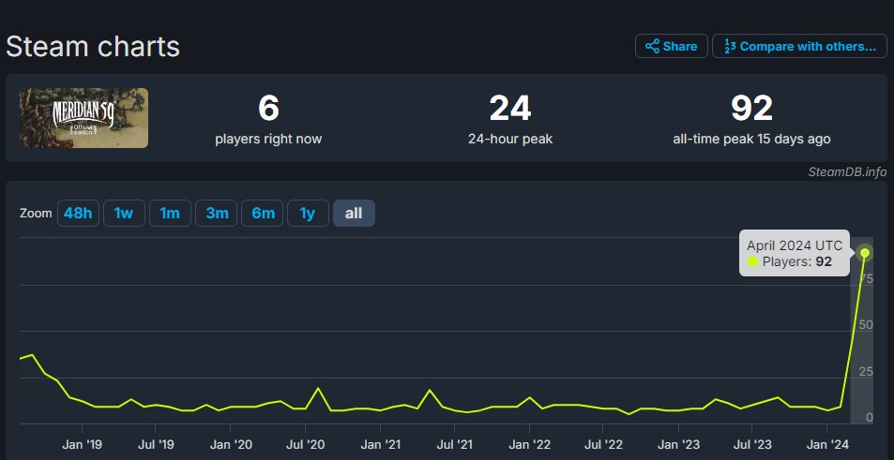This screenshot has width=894, height=460.
Task: Click the Jan '21 axis label
Action: click(x=380, y=444)
